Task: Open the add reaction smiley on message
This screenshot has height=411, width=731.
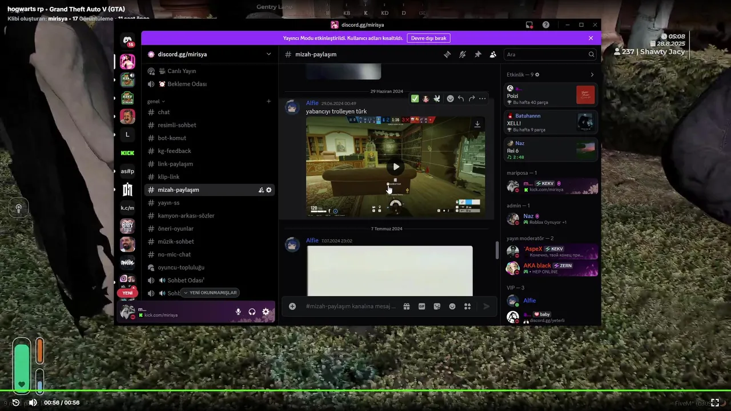Action: pos(450,99)
